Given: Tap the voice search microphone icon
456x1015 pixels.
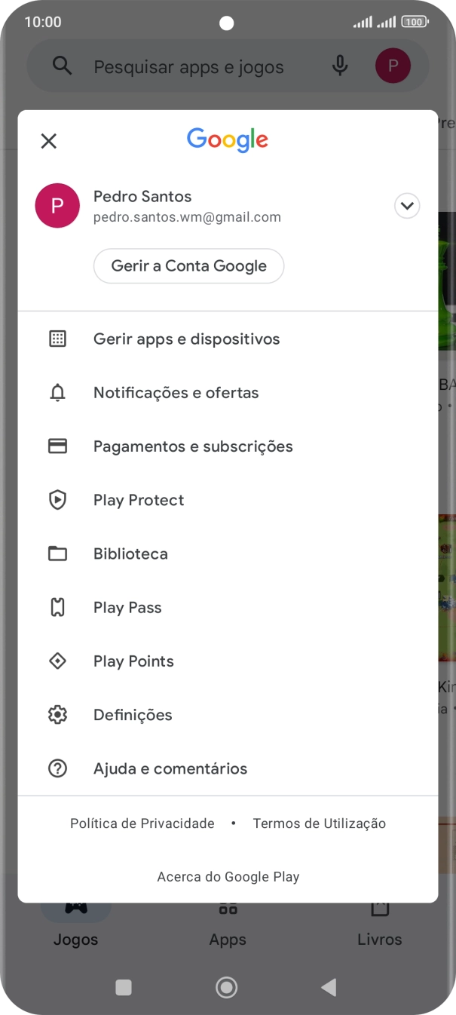Looking at the screenshot, I should [x=339, y=66].
